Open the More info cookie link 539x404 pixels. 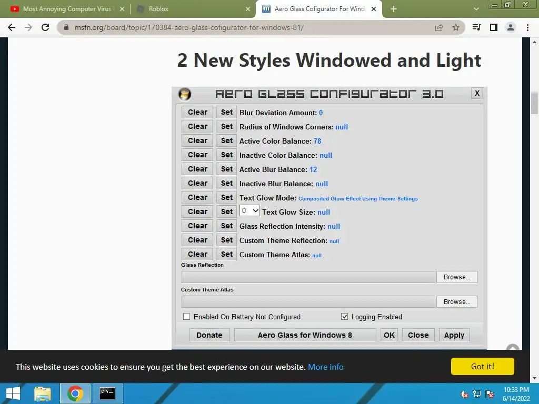[325, 367]
